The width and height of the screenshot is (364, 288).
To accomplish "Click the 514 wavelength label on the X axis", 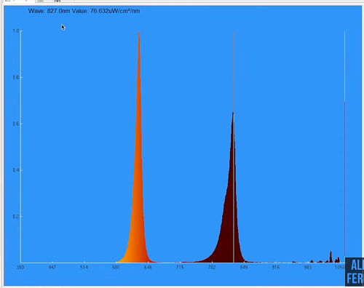I will 84,268.
